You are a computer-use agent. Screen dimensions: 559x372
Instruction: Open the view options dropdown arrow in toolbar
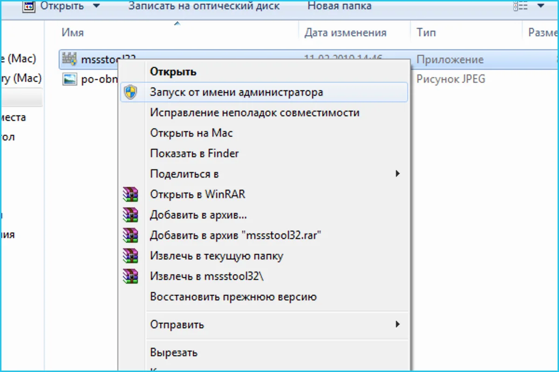540,6
